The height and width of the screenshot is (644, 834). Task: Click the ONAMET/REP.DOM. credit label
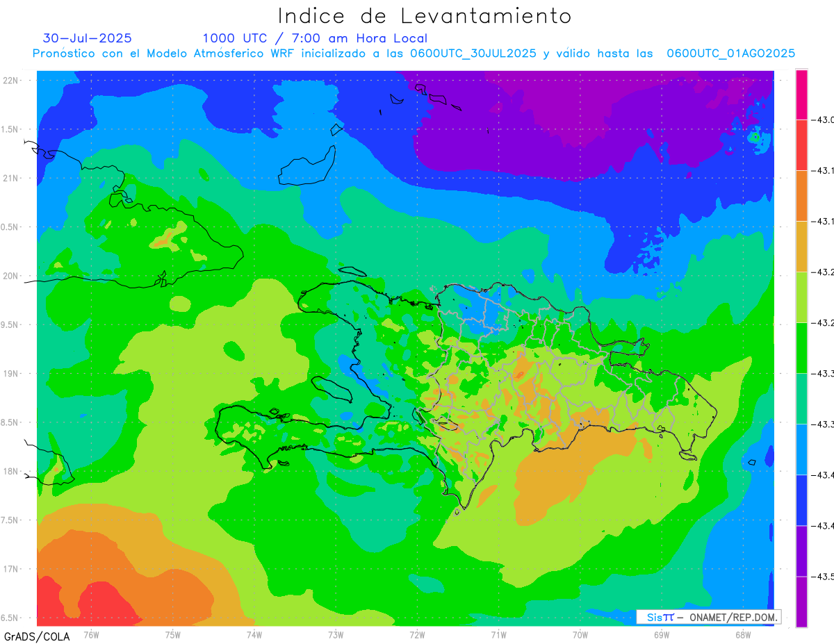click(732, 617)
